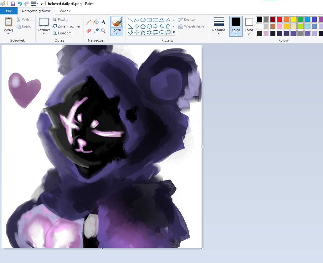Screen dimensions: 323x263
Task: Click Zmień rozmiar resize button
Action: tap(67, 26)
